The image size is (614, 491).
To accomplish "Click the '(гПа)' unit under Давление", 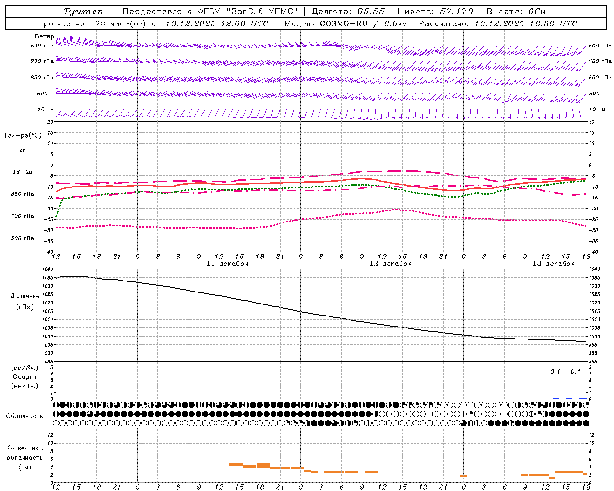I will coord(25,307).
